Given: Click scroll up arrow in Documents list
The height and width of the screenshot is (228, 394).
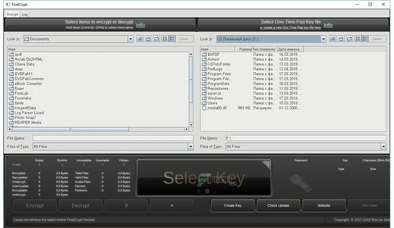Looking at the screenshot, I should [191, 54].
